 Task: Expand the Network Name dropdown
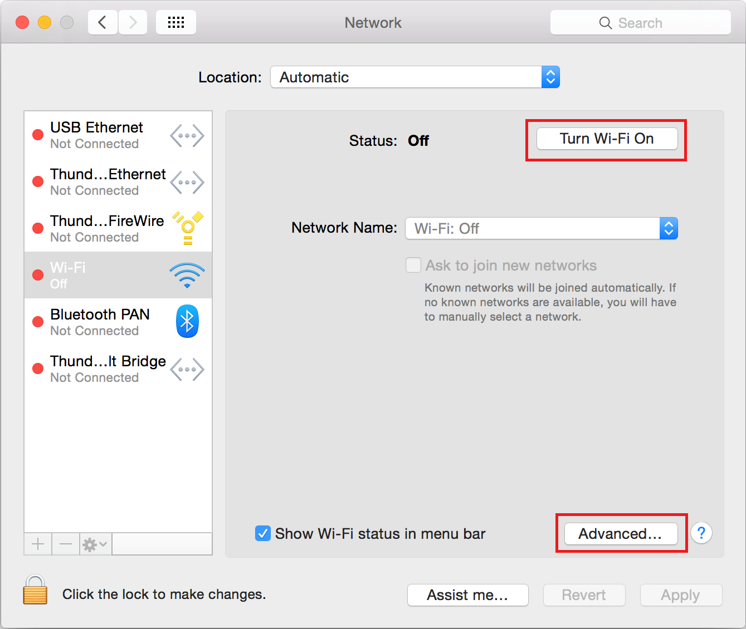(541, 228)
